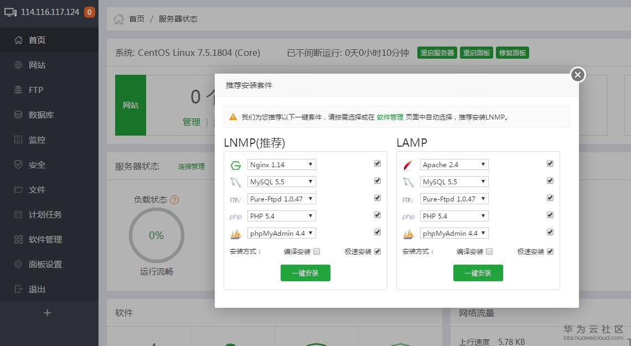
Task: Uncheck the phpMyAdmin checkbox in LAMP
Action: (x=550, y=232)
